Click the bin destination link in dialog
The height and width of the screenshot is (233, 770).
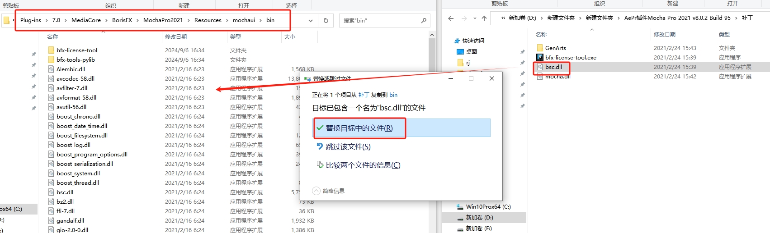click(393, 95)
